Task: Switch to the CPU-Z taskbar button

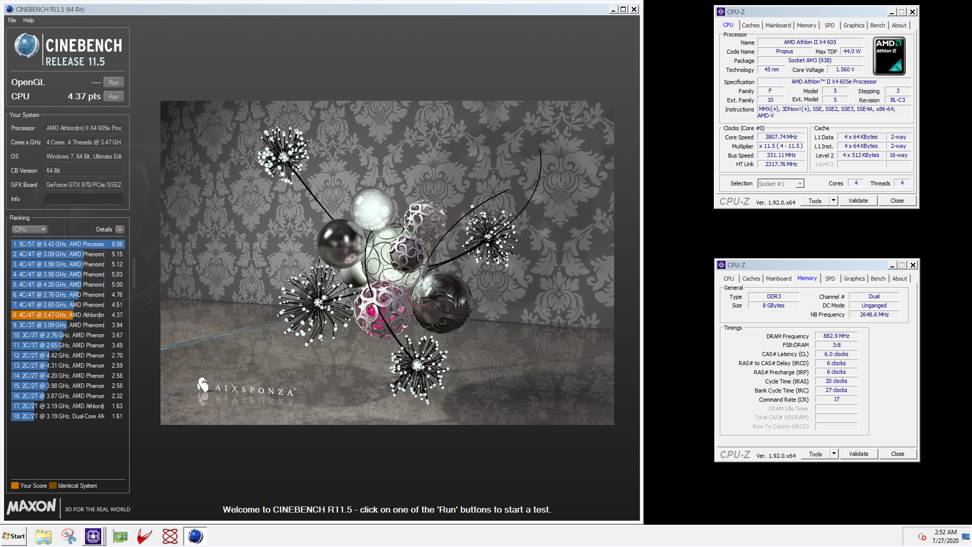Action: tap(93, 536)
